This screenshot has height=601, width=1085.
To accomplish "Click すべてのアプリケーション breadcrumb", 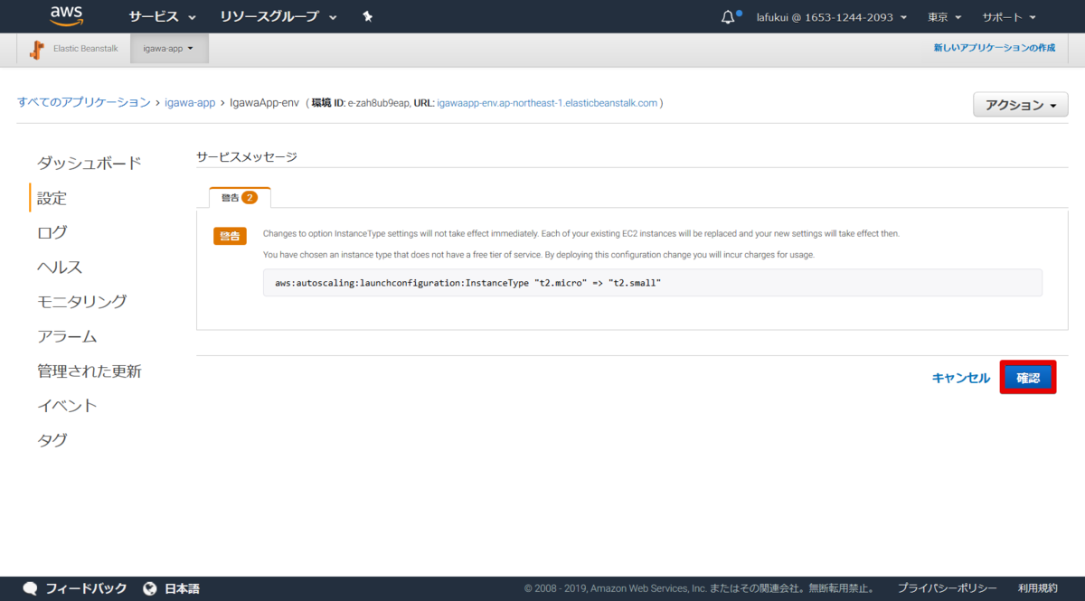I will click(x=84, y=103).
